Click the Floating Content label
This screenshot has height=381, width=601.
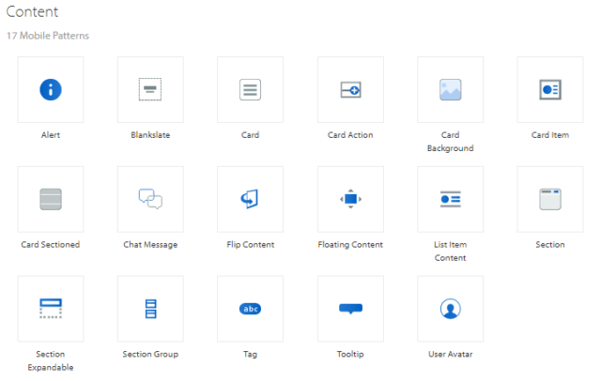point(350,245)
